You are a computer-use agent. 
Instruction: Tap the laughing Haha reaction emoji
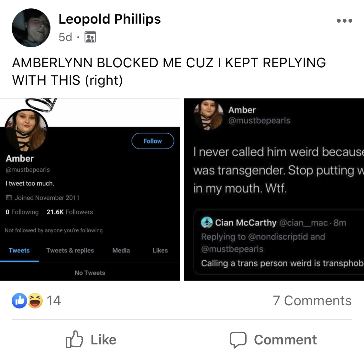pos(35,301)
